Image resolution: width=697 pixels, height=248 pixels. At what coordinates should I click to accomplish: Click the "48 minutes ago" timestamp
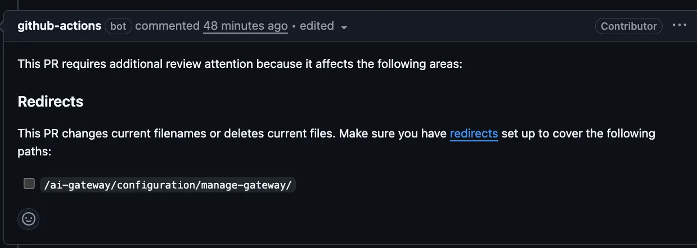tap(245, 26)
